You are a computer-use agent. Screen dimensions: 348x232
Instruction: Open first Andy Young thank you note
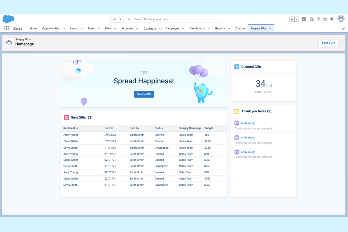248,123
